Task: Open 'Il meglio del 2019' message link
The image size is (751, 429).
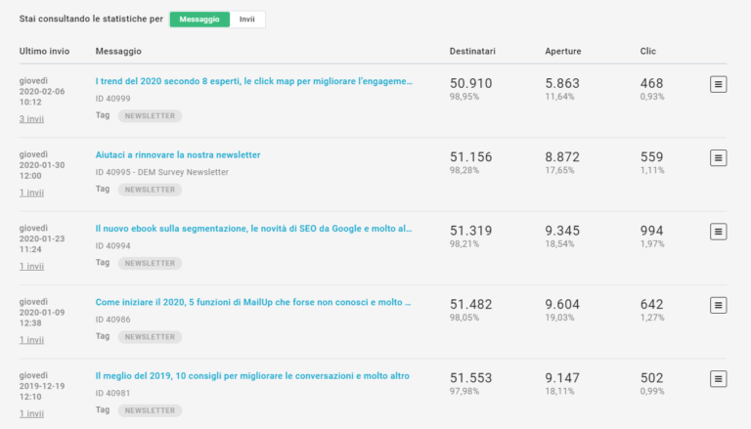Action: (x=252, y=375)
